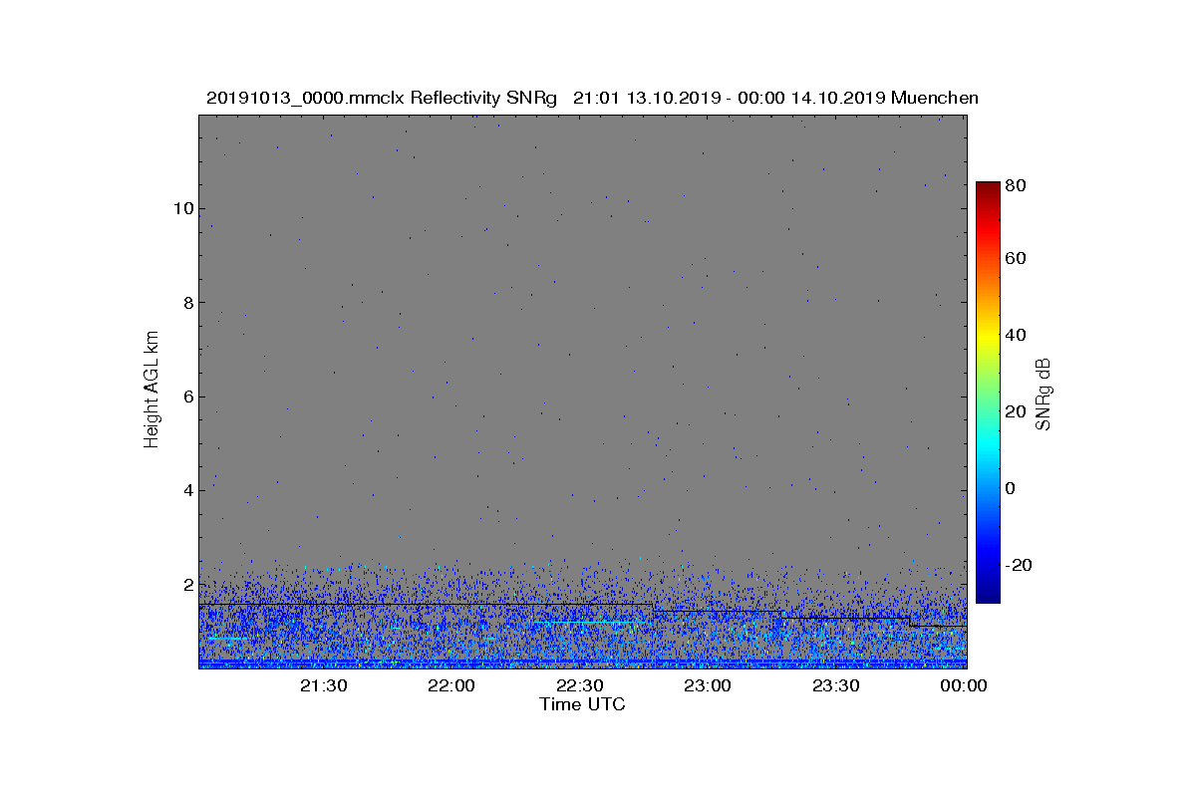Click the 23:00 time tick label

point(710,685)
